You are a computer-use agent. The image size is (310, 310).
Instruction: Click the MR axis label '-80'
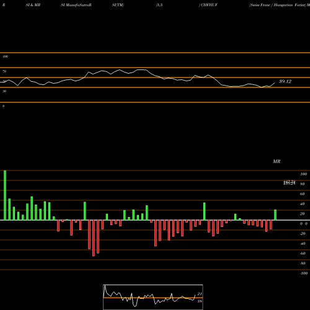303,263
